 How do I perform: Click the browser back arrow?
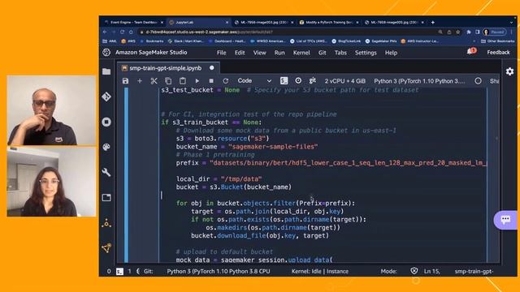105,32
